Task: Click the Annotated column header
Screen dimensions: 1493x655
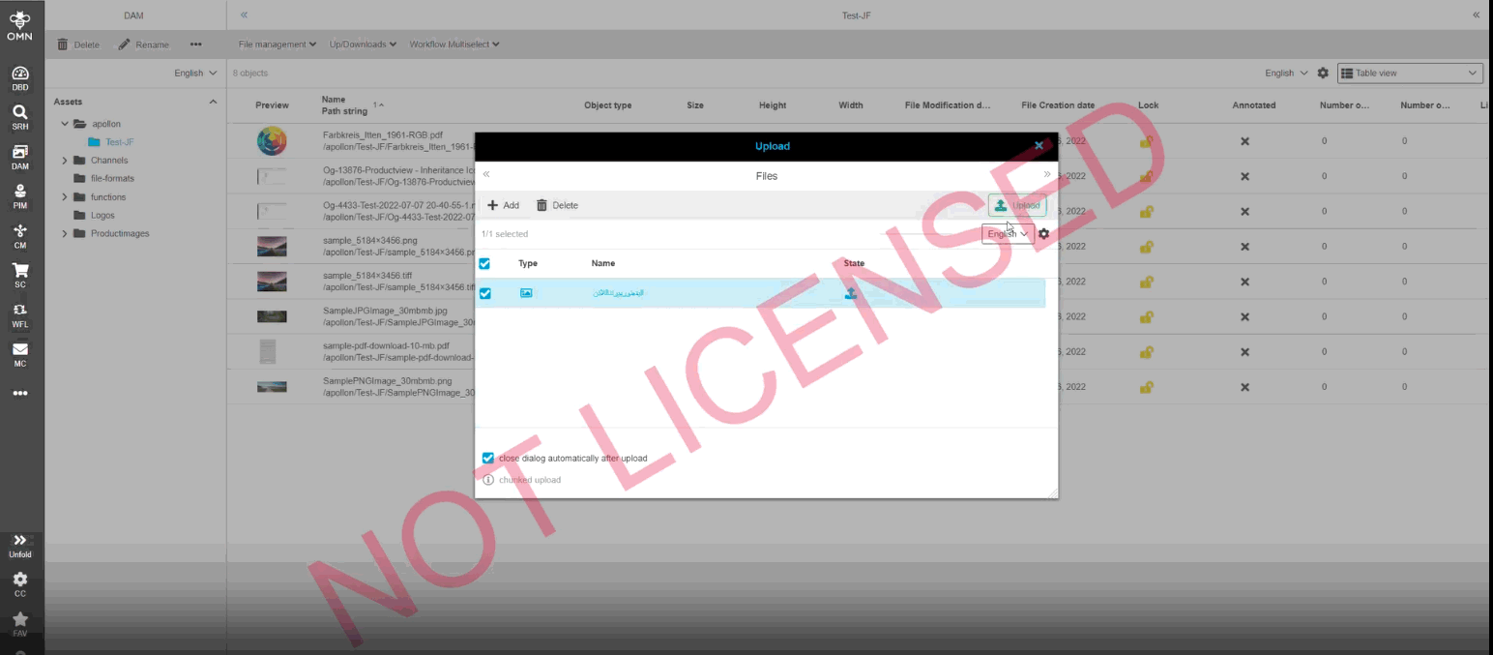Action: [x=1254, y=105]
